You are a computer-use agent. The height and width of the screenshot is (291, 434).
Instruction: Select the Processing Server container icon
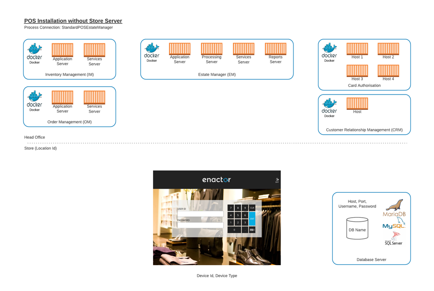coord(211,48)
